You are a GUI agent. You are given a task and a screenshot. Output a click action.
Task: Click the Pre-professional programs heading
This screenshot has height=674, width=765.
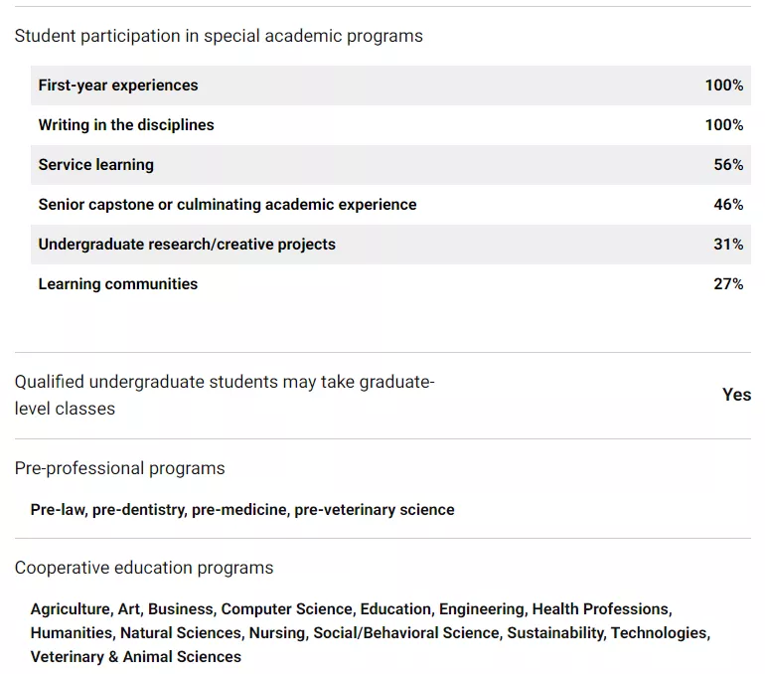120,468
